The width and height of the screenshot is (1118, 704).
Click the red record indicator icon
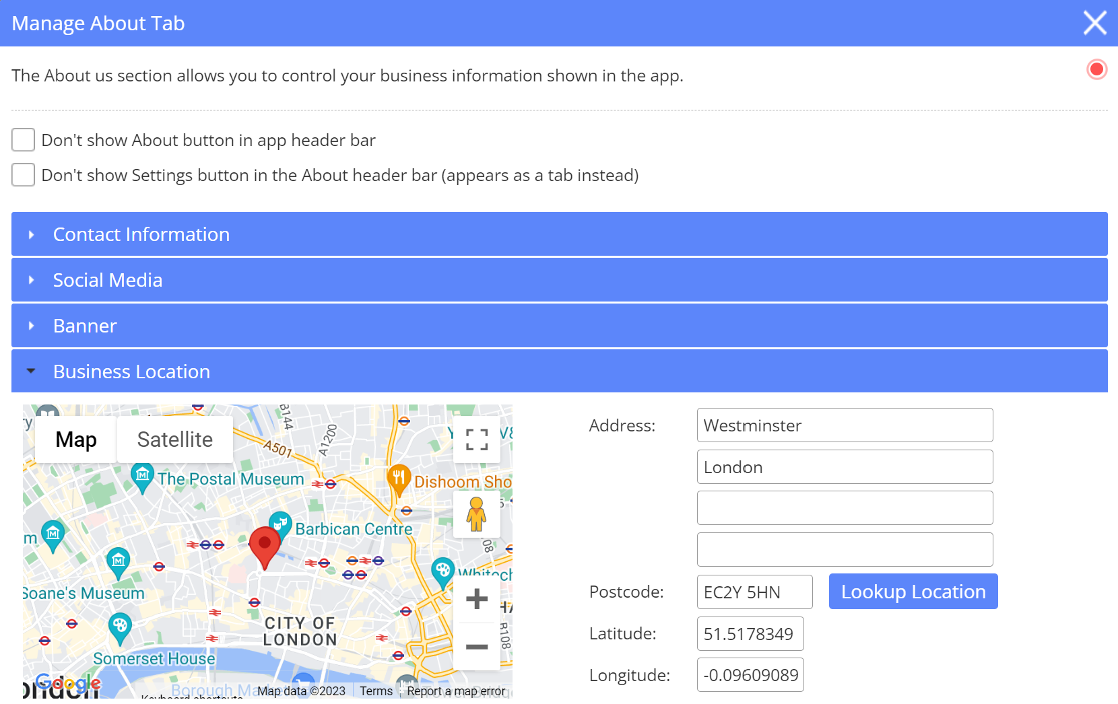1096,69
